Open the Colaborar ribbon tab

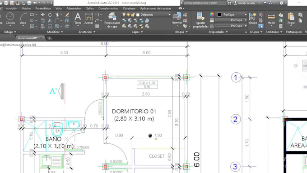(129, 9)
